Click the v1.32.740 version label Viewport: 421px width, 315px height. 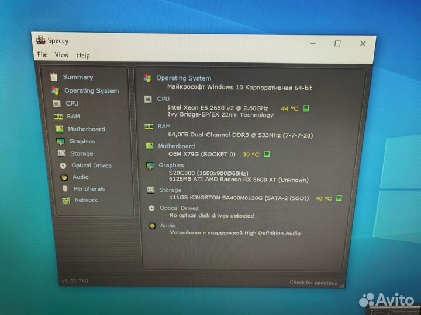click(75, 281)
